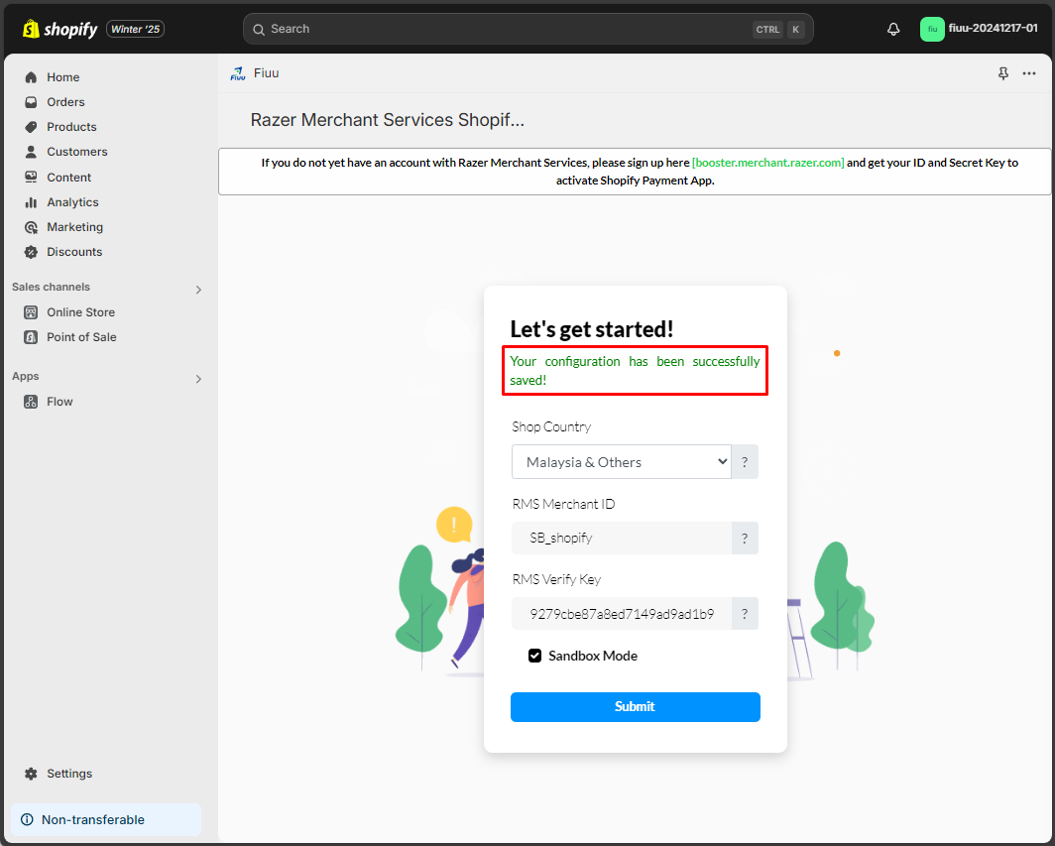This screenshot has width=1055, height=846.
Task: Click the Let's get started! heading
Action: (591, 329)
